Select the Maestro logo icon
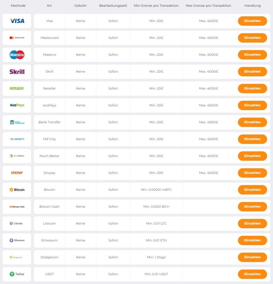 (x=17, y=55)
